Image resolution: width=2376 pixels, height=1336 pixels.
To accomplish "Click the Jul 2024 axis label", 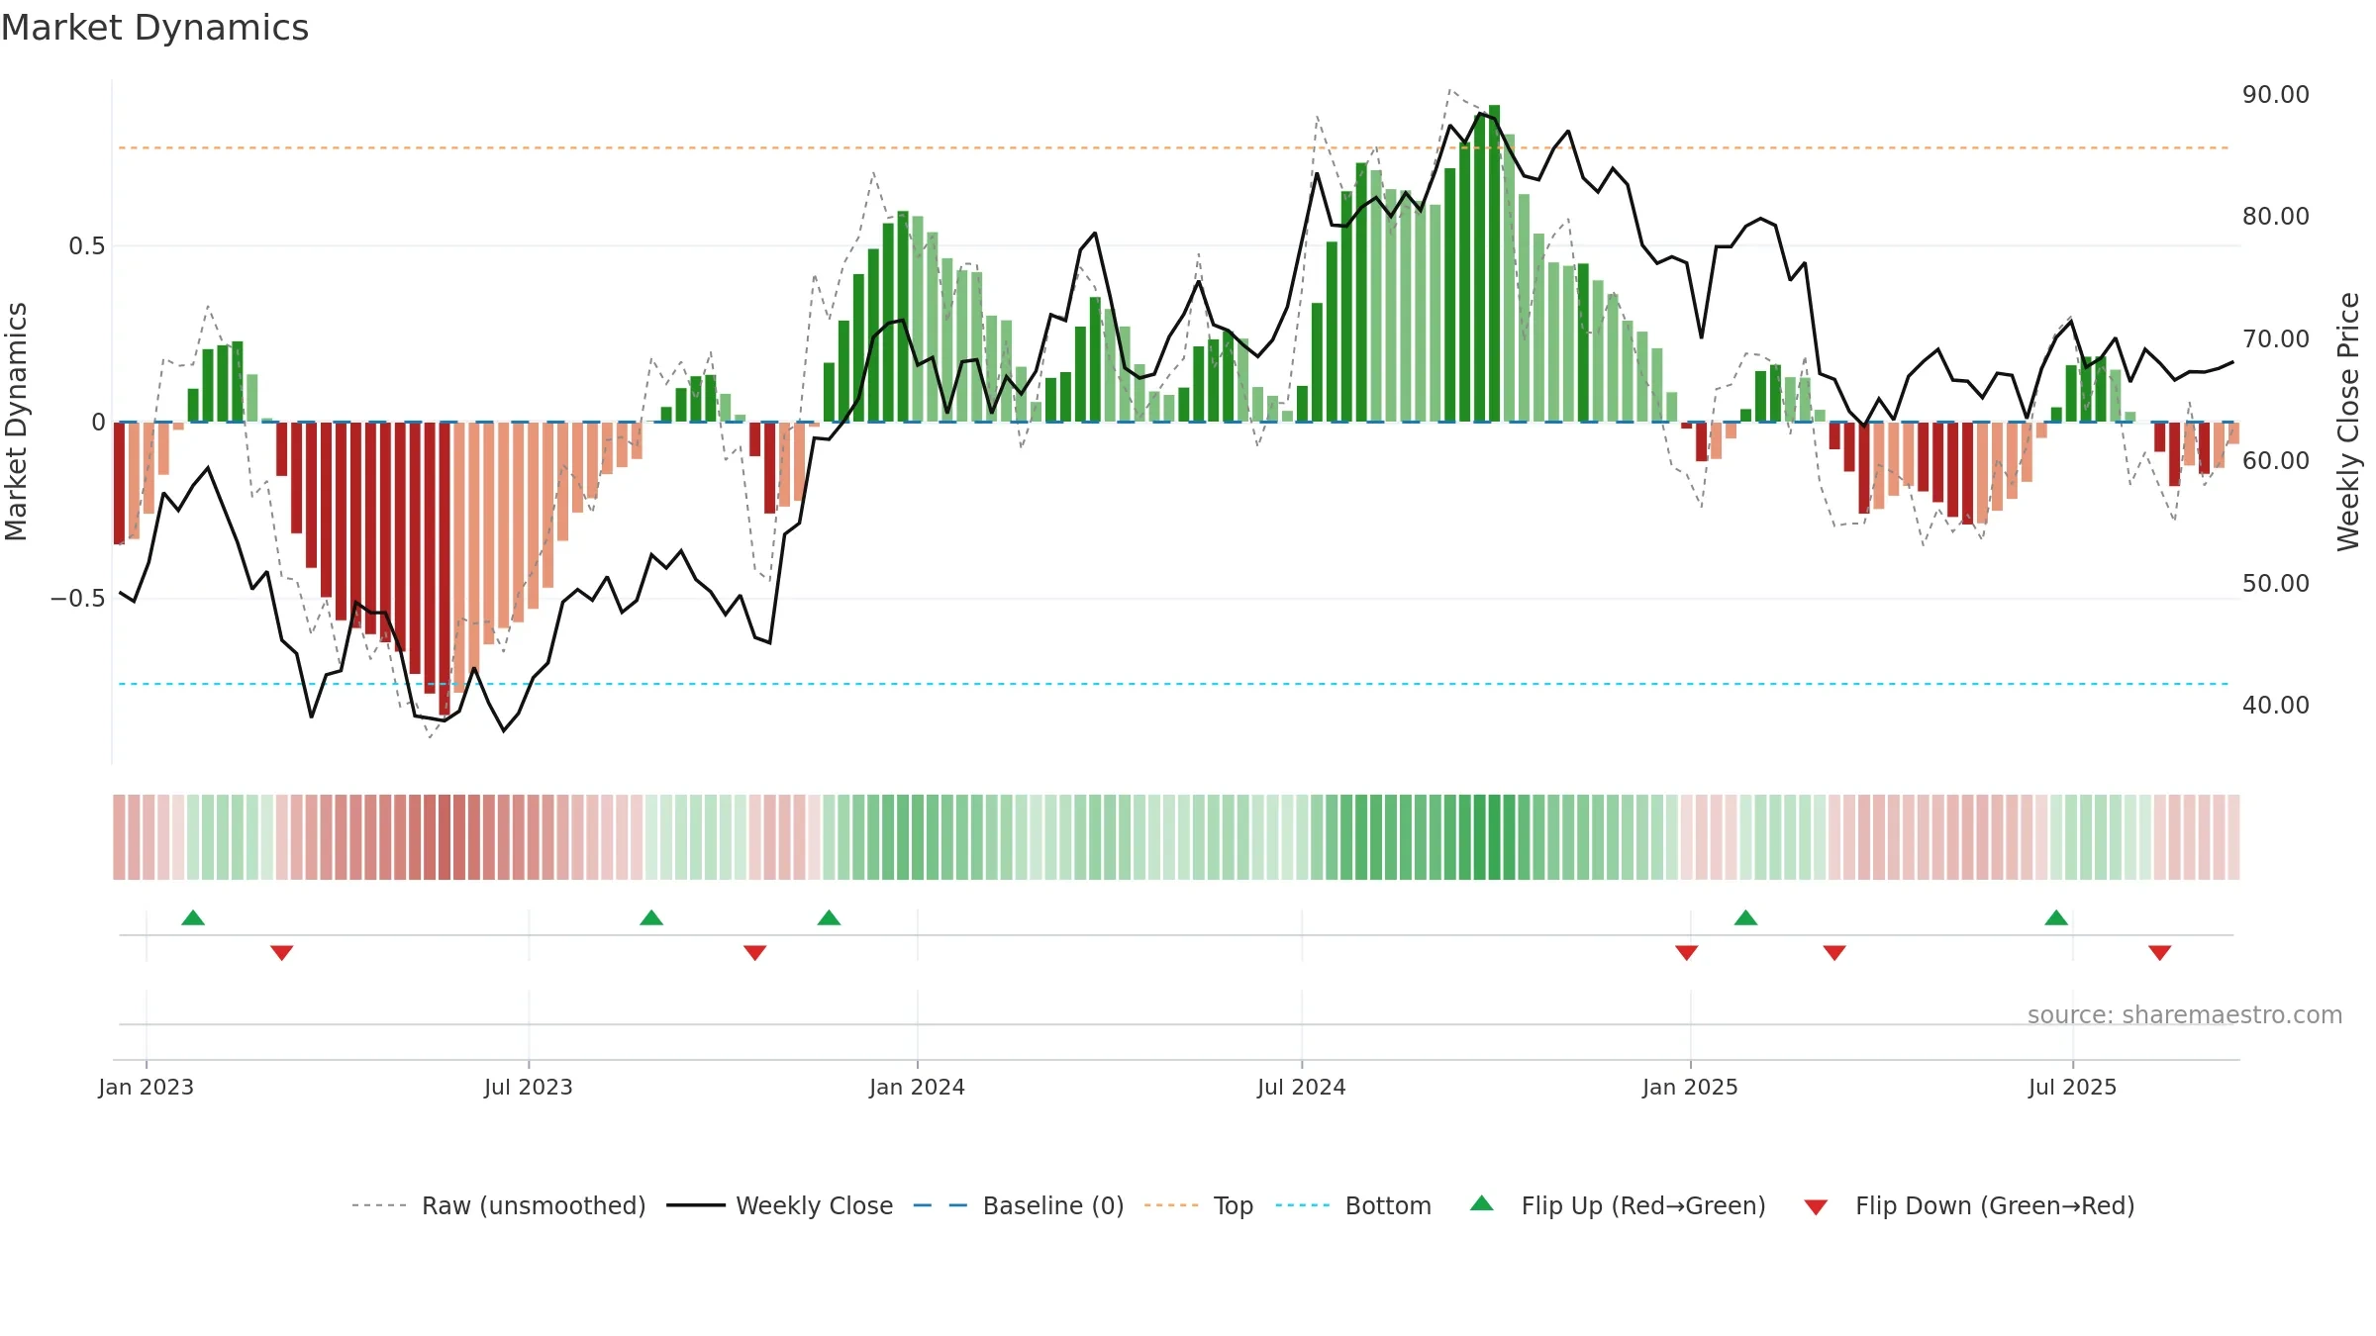I will click(x=1302, y=1087).
